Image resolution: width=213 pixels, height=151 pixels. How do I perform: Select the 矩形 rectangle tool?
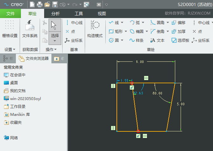[116, 31]
